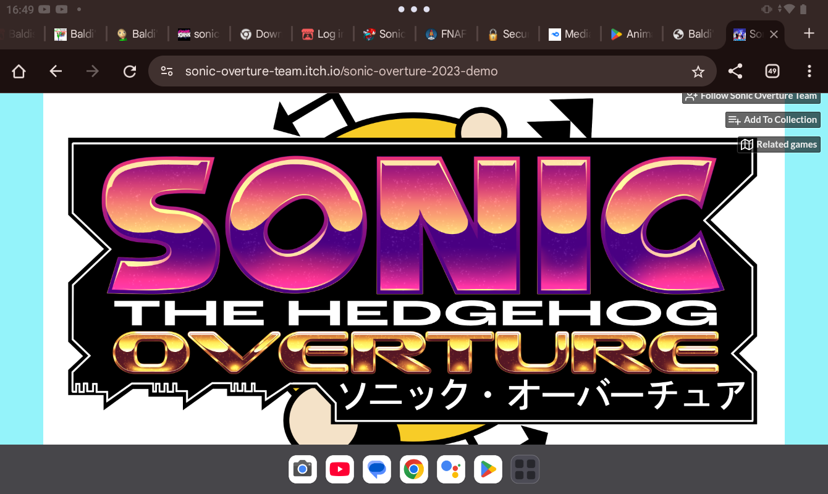Launch Google Assistant from the dock
The image size is (828, 494).
tap(451, 469)
